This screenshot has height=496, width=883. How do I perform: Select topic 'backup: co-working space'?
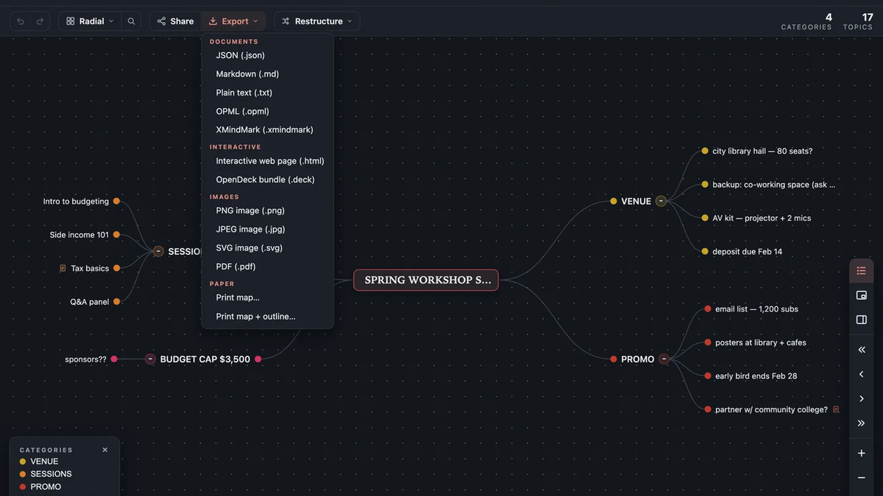coord(773,184)
